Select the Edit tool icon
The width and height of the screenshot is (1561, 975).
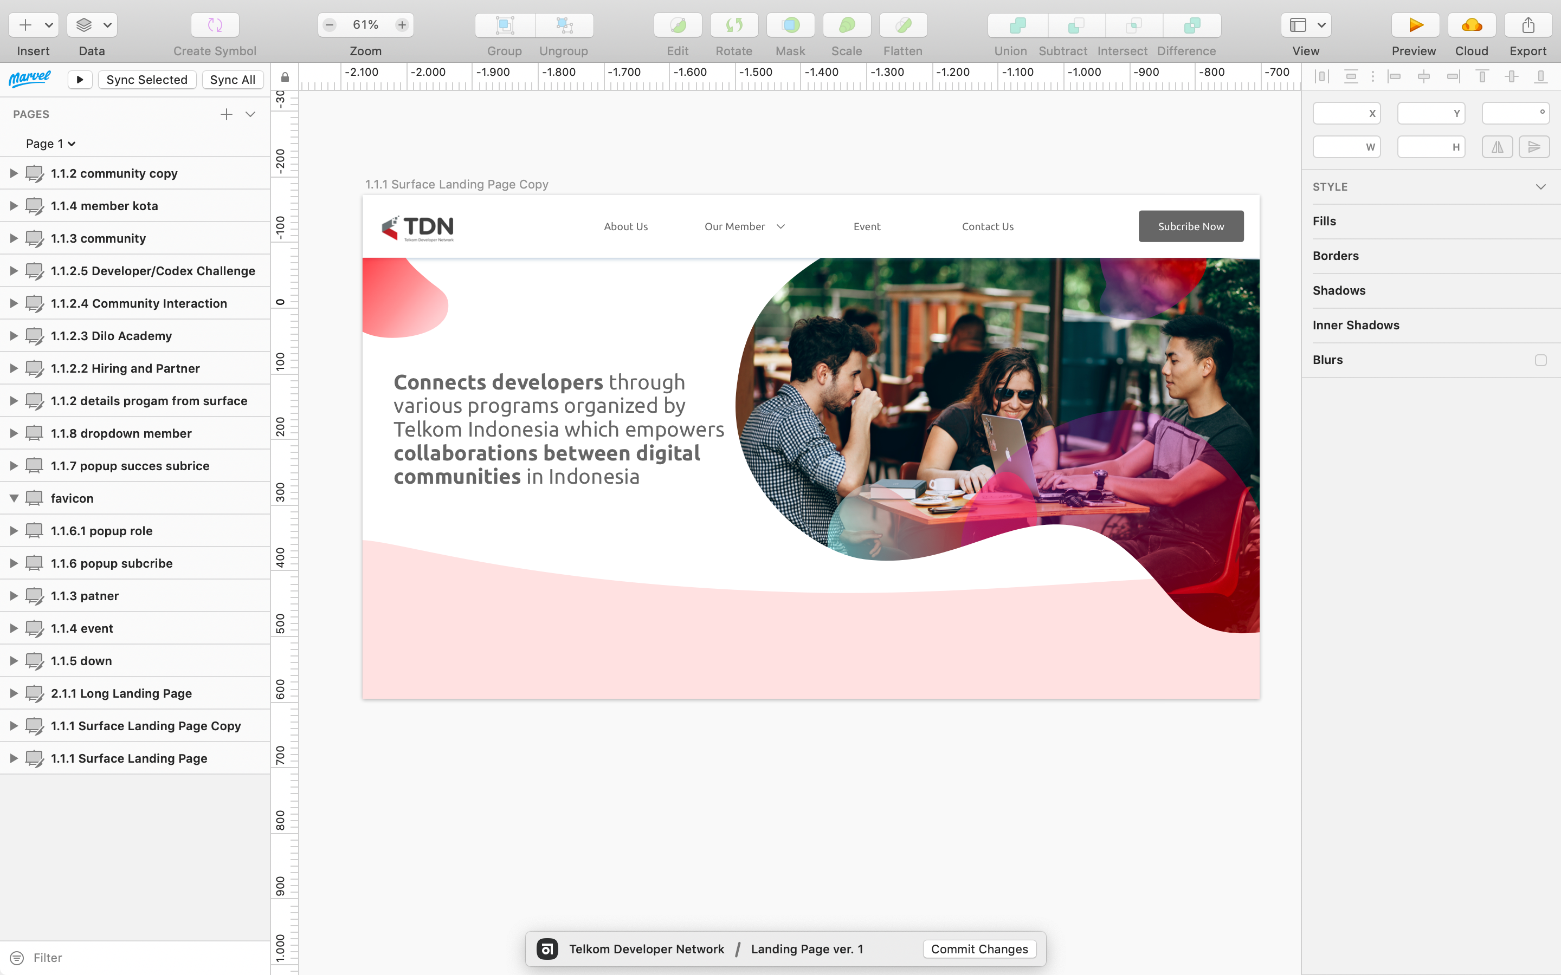pos(678,25)
